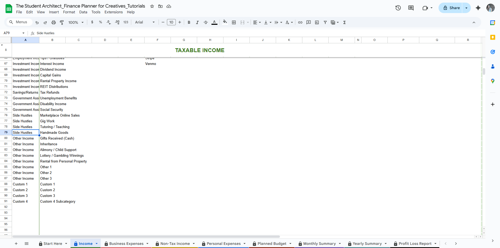Toggle italic formatting
This screenshot has height=248, width=500.
coord(197,22)
